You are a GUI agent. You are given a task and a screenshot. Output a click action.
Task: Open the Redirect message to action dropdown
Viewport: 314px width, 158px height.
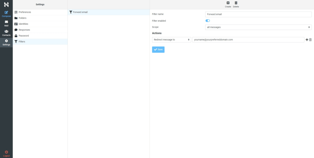[172, 40]
